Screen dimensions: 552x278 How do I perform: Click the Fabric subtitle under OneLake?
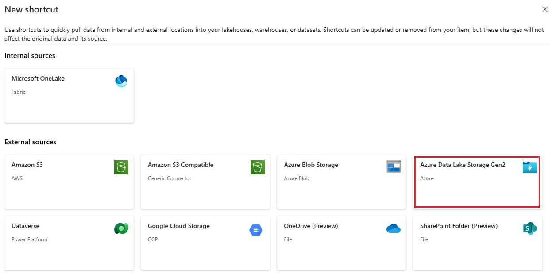pos(19,92)
